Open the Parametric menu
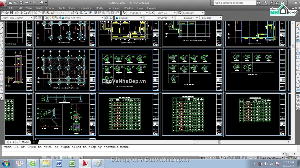Viewport: 300px width, 168px height. [x=114, y=8]
